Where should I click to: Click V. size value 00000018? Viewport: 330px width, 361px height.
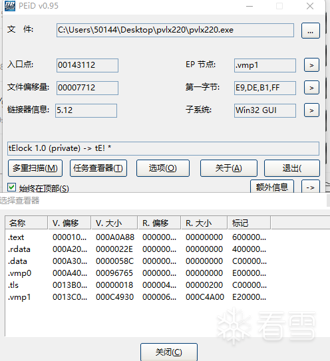coord(114,285)
